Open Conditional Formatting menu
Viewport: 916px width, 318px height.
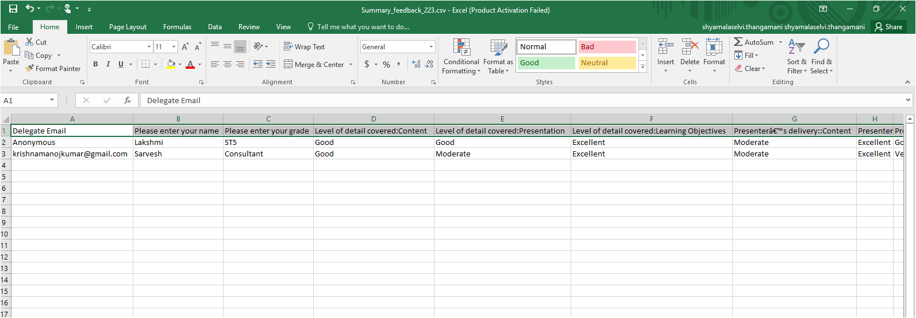(461, 56)
